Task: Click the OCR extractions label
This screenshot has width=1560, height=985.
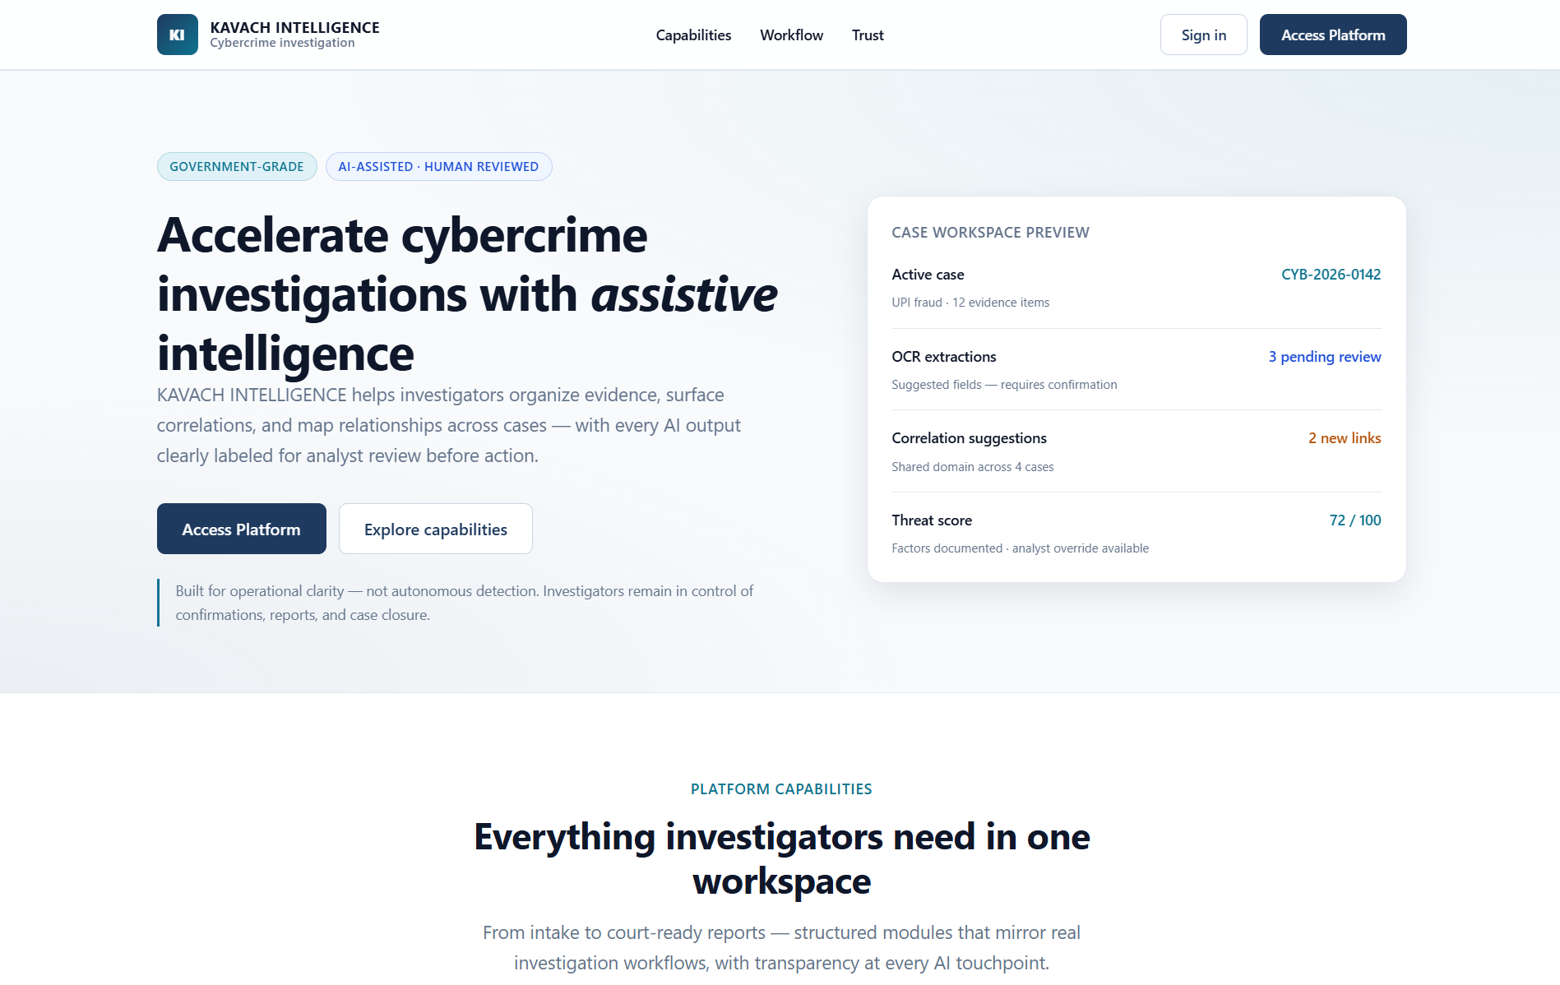Action: point(943,357)
